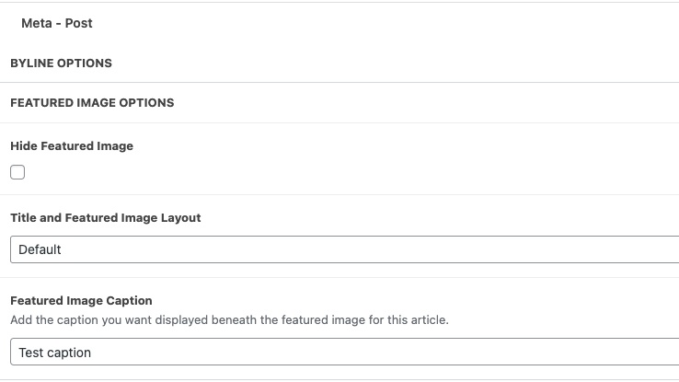Click the word "OPTIONS" in Featured Image Options heading
Screen dimensions: 679x382
click(146, 103)
